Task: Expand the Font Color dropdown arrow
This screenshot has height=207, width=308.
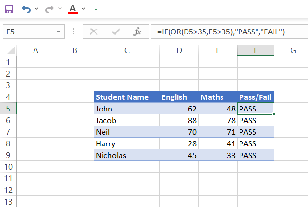Action: click(84, 9)
